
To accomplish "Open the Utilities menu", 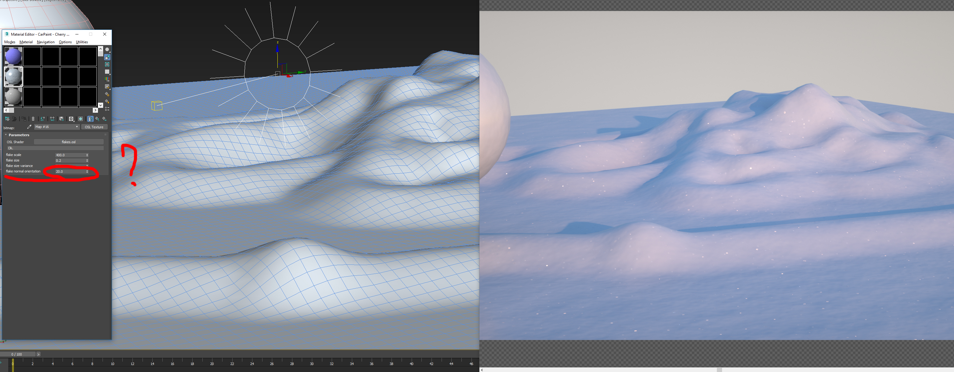I will tap(82, 42).
